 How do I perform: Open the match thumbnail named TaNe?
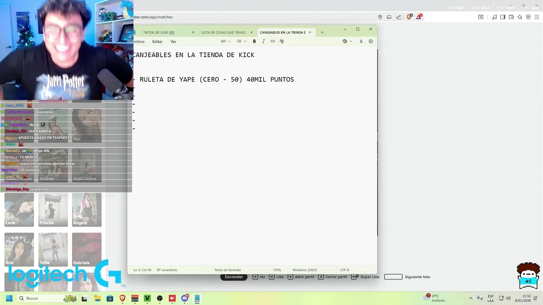[53, 250]
